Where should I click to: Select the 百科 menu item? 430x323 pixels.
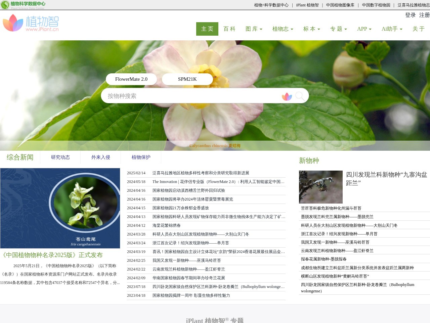[229, 29]
